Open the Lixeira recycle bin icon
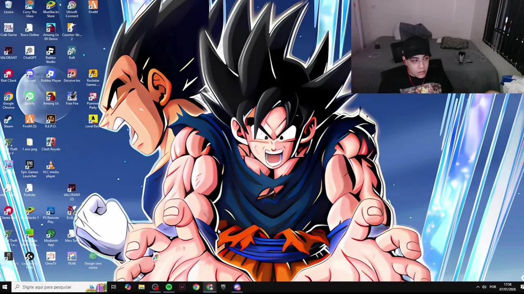This screenshot has width=524, height=294. [x=8, y=7]
